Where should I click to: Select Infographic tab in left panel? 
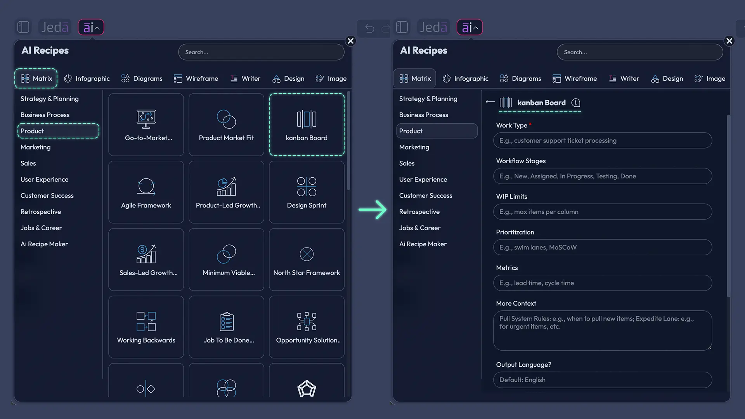click(x=87, y=78)
